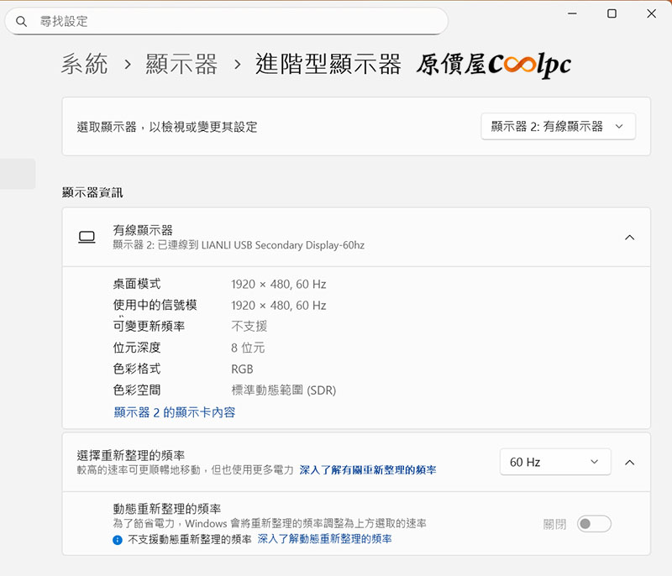Image resolution: width=672 pixels, height=576 pixels.
Task: Click the blue info icon under 動態重新整理的頻率
Action: [x=118, y=539]
